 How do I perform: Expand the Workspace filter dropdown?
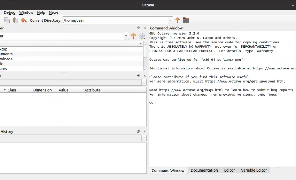(144, 82)
